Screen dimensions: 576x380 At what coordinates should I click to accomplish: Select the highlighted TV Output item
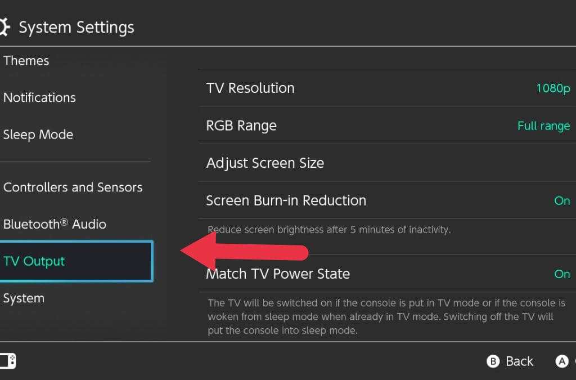(34, 261)
